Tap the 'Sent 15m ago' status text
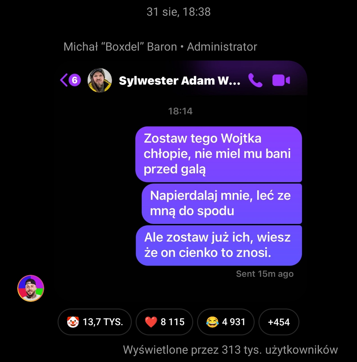This screenshot has width=357, height=362. pyautogui.click(x=265, y=274)
